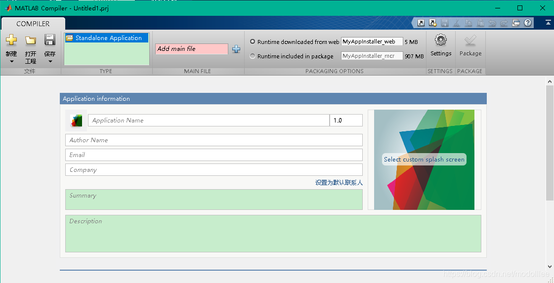The width and height of the screenshot is (554, 283).
Task: Maximize the MATLAB Compiler window
Action: coord(520,8)
